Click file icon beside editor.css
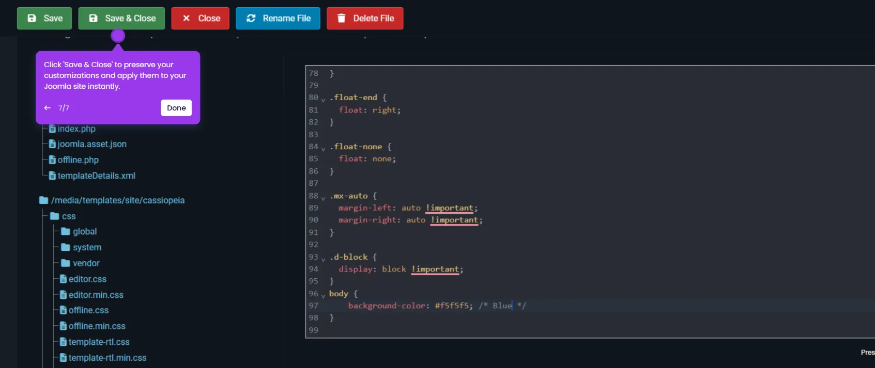This screenshot has width=875, height=368. tap(63, 279)
